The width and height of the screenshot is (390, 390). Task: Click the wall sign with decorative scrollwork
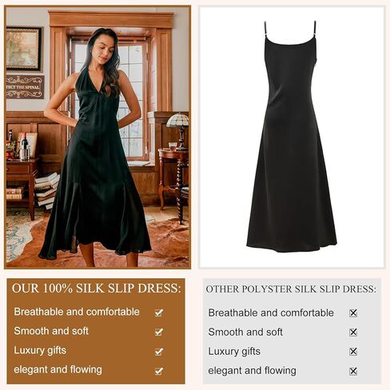[26, 87]
